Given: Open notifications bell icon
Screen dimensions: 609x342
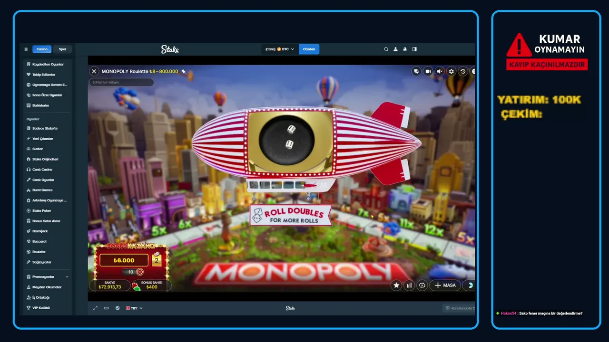Looking at the screenshot, I should click(405, 49).
